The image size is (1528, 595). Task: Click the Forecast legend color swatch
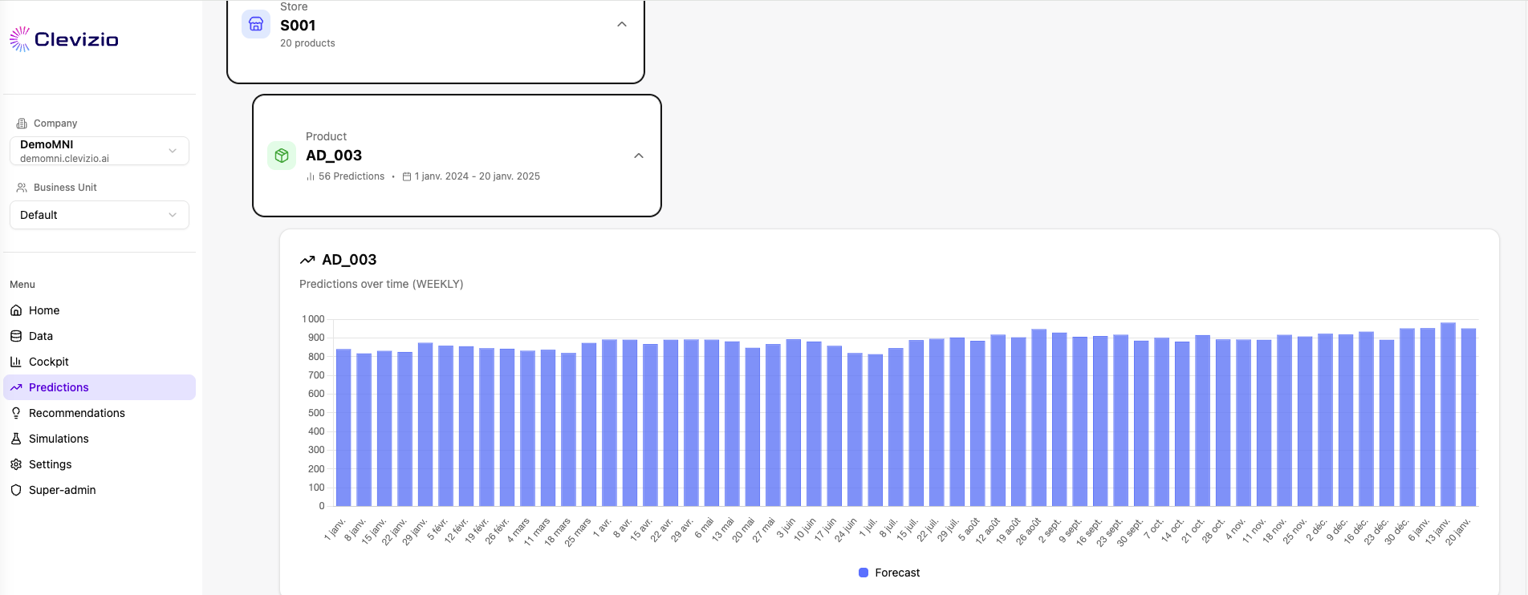click(864, 573)
